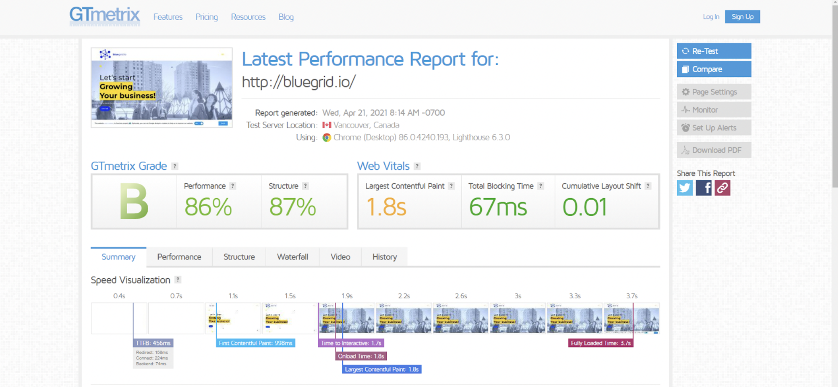Click Onload Time: 1.8s marker
This screenshot has height=387, width=838.
tap(361, 356)
